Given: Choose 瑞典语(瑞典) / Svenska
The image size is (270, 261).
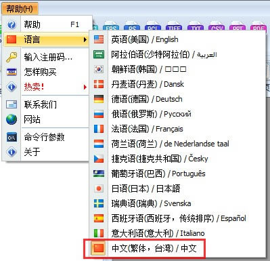Looking at the screenshot, I should [177, 203].
